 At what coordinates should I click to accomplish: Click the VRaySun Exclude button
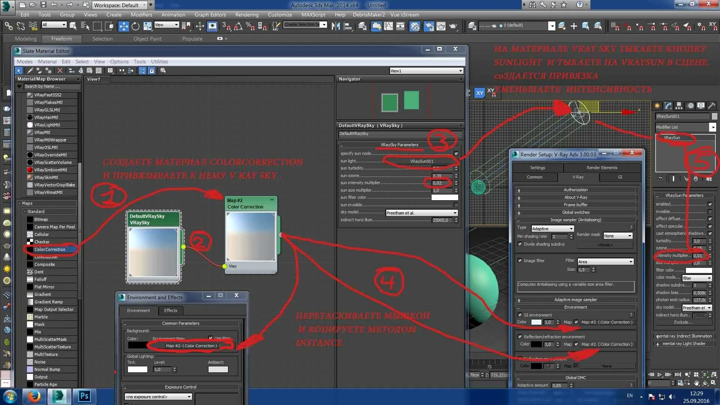click(x=683, y=322)
